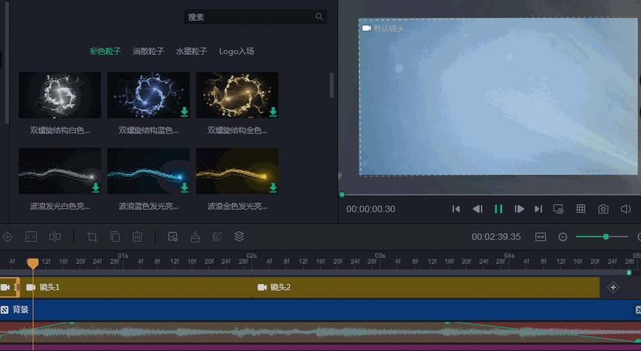
Task: Switch to the 水墨粒子 tab
Action: (191, 51)
